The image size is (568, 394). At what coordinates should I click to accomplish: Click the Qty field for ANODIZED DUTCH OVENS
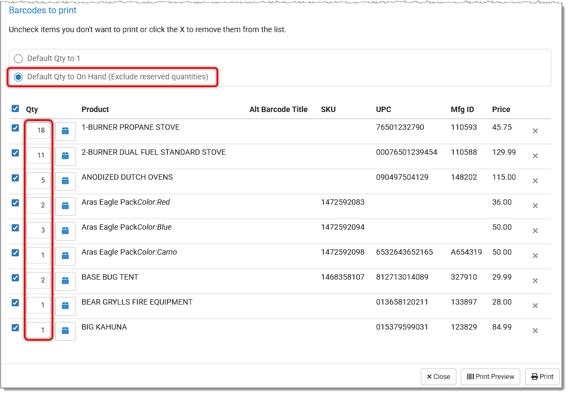[39, 180]
